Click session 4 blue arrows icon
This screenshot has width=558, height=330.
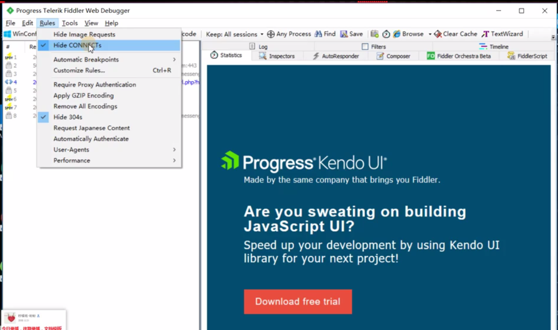point(8,82)
